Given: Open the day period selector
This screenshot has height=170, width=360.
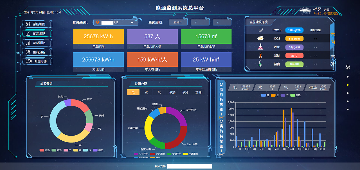Looking at the screenshot, I should [x=222, y=22].
